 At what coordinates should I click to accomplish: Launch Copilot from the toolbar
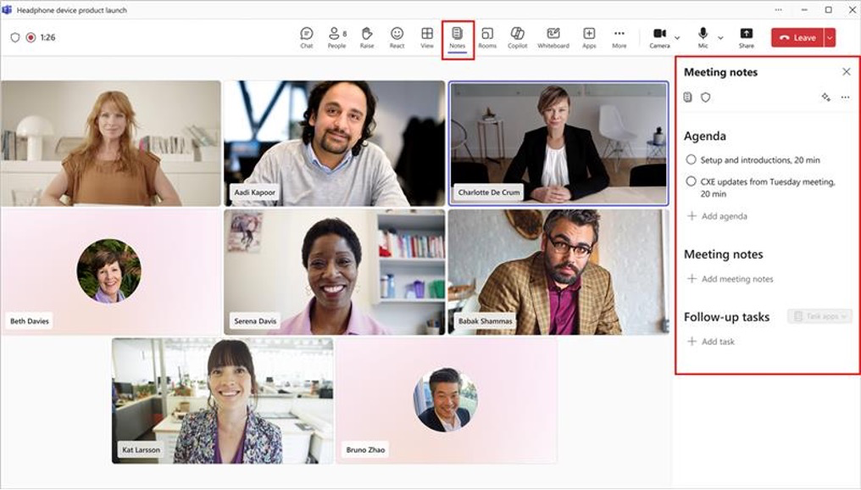(517, 37)
